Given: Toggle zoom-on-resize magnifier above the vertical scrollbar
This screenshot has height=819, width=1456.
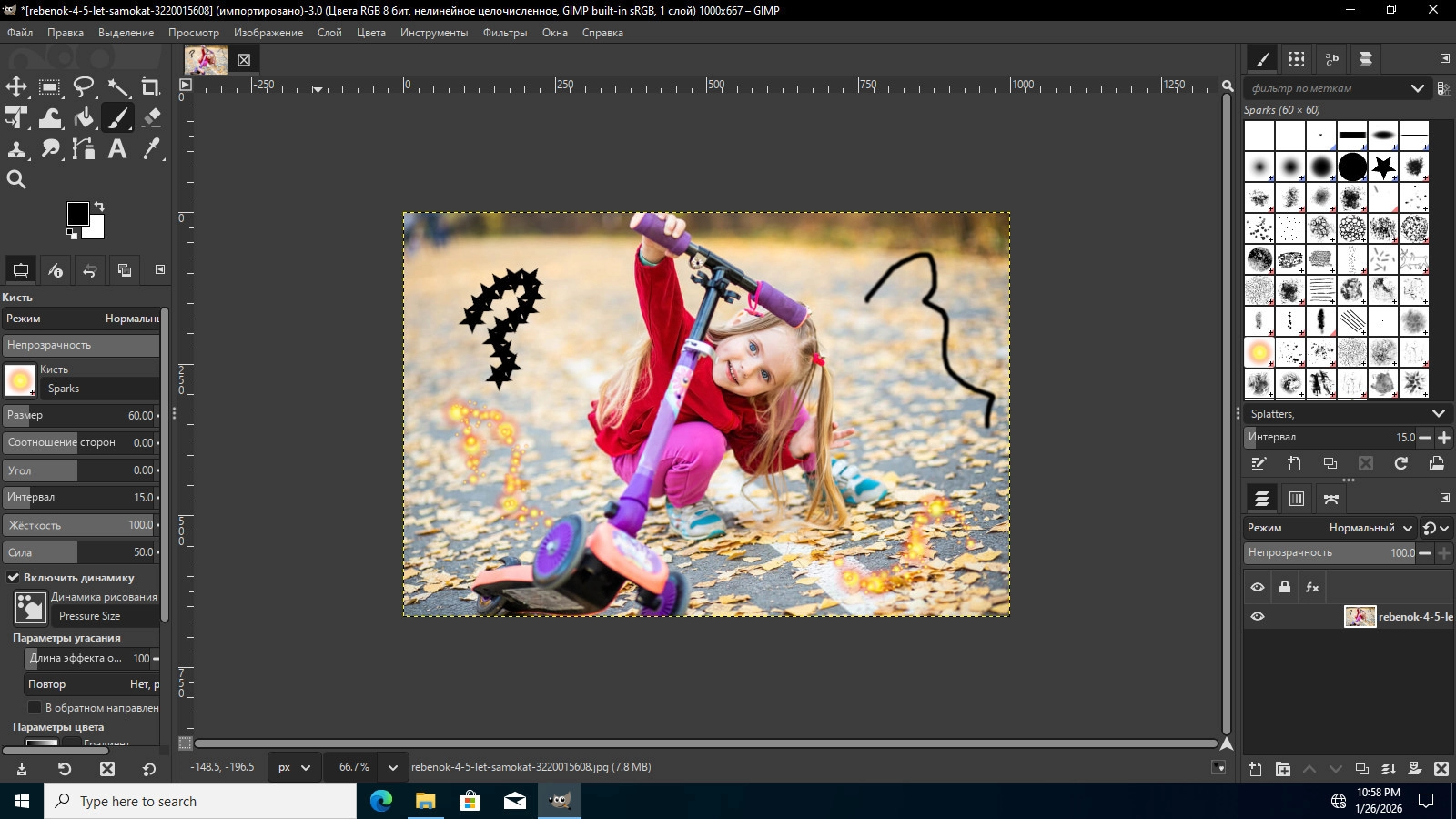Looking at the screenshot, I should (x=1228, y=86).
